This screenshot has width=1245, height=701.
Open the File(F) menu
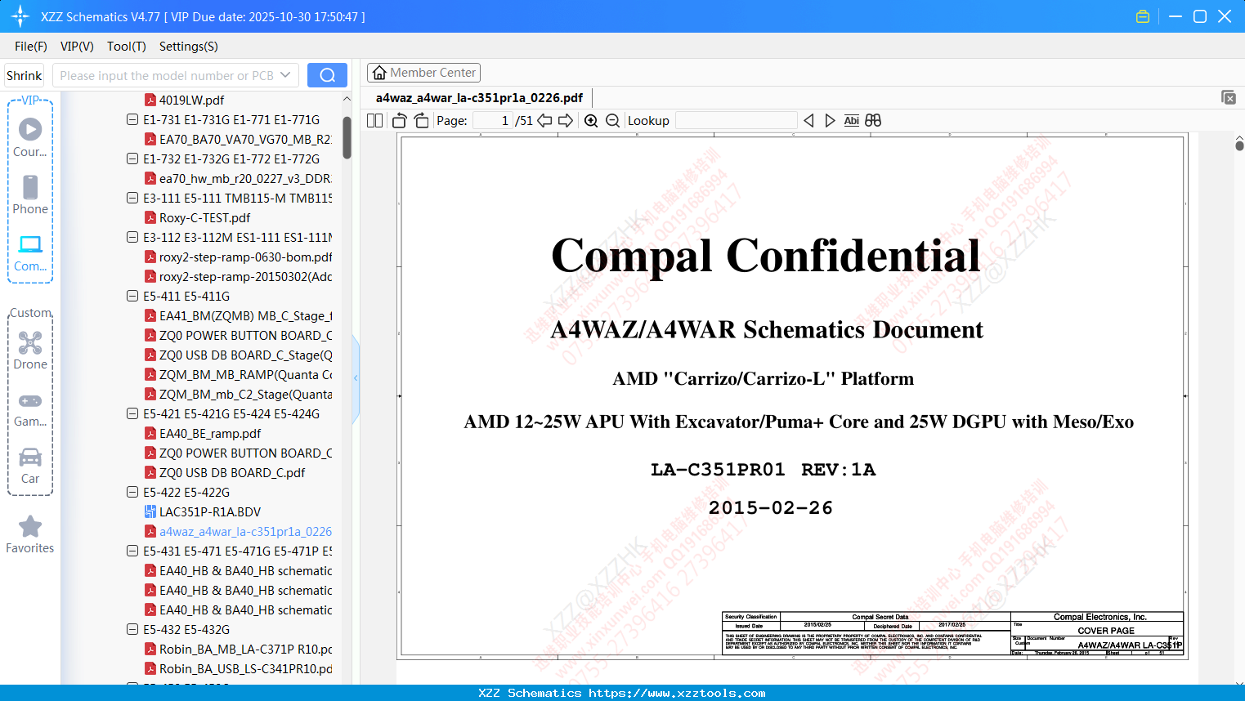click(x=31, y=47)
